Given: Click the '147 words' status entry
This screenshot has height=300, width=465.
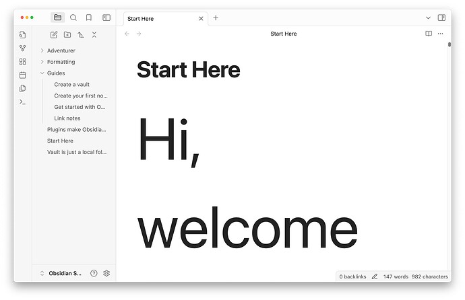Looking at the screenshot, I should click(396, 276).
